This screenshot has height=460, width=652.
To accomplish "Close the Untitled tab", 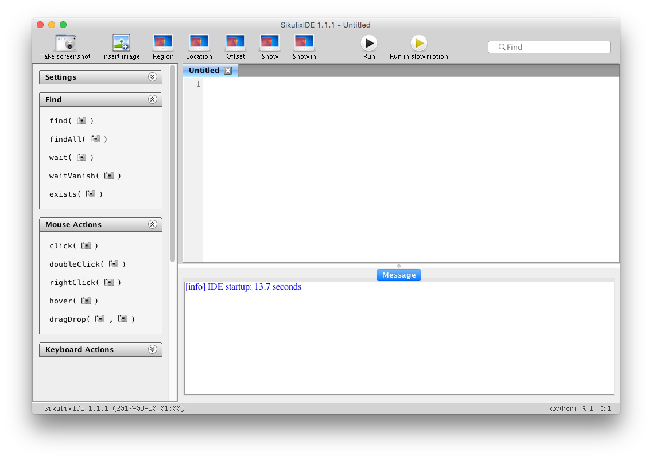I will coord(228,71).
